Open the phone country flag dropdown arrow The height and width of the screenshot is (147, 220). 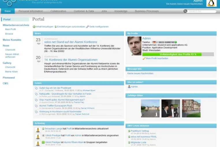(157, 42)
